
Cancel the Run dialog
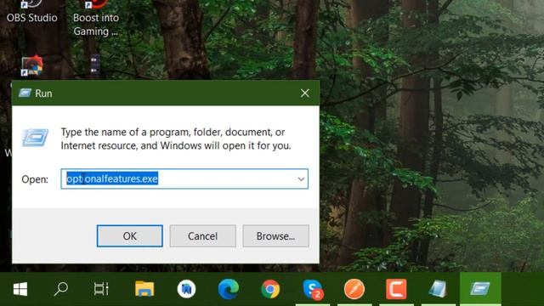click(x=202, y=236)
